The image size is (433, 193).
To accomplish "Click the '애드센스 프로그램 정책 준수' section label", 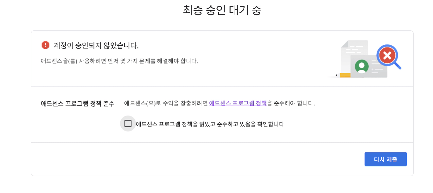I will click(x=77, y=104).
